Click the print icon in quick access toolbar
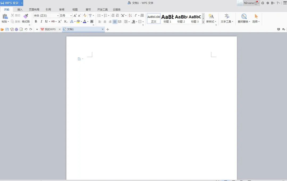 click(x=16, y=29)
